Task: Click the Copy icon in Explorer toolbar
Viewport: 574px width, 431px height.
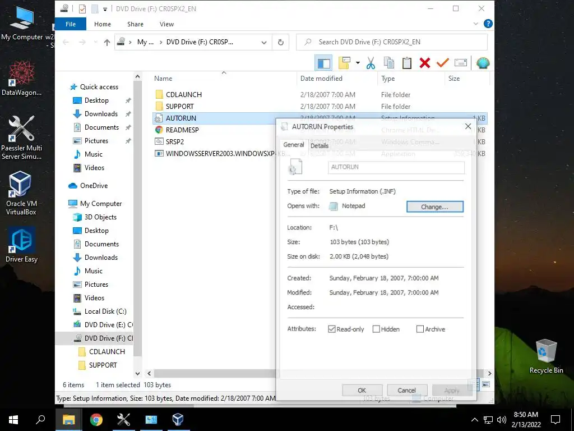Action: point(389,63)
